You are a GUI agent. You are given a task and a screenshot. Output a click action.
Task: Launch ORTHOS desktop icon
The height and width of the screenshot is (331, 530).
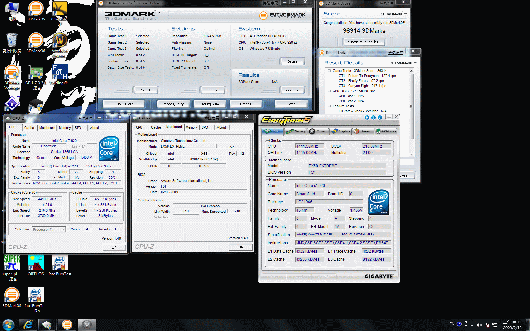(36, 266)
